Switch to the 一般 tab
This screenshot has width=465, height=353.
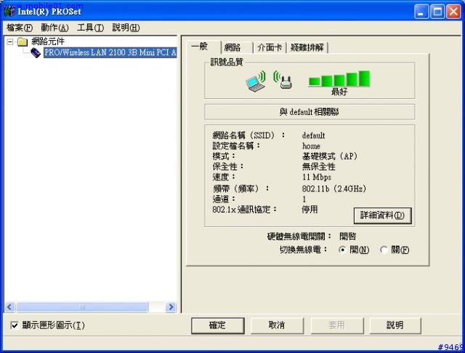pos(203,47)
